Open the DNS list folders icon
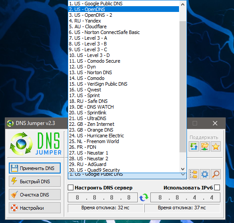Screen dimensions: 234x223 coord(194,174)
